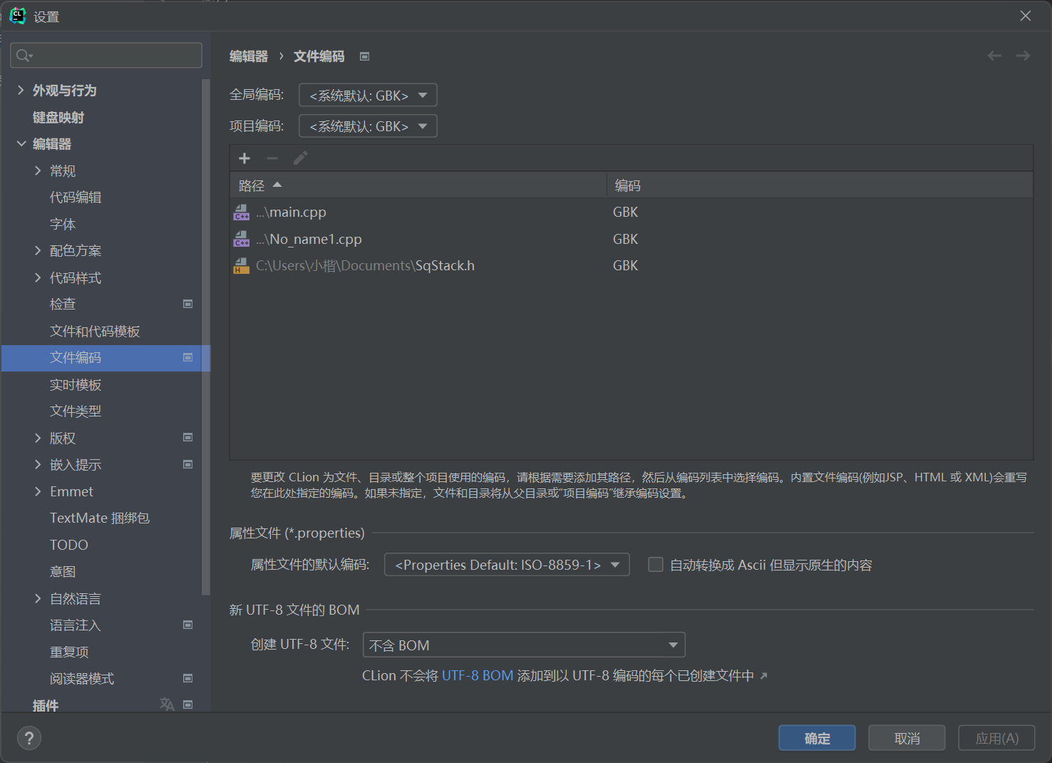The width and height of the screenshot is (1052, 763).
Task: Open 实时模板 settings
Action: click(x=76, y=384)
